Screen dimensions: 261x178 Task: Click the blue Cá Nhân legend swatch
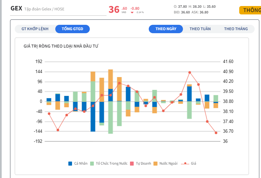point(70,164)
